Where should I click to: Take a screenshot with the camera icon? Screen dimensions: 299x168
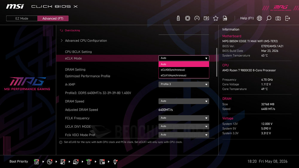pyautogui.click(x=278, y=18)
